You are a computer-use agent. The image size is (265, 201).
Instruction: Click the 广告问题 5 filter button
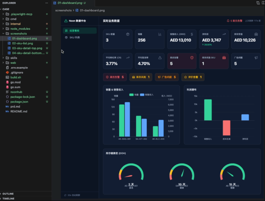(167, 77)
